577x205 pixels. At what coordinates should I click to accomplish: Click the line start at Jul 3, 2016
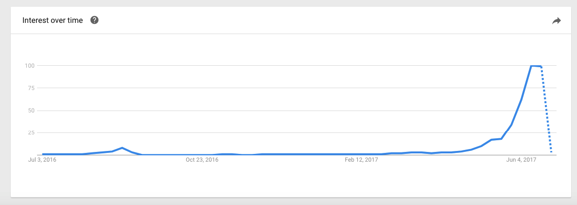(43, 154)
